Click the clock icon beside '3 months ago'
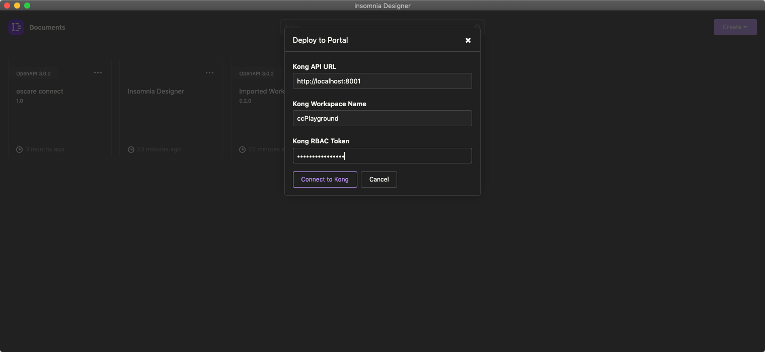This screenshot has height=352, width=765. point(20,149)
